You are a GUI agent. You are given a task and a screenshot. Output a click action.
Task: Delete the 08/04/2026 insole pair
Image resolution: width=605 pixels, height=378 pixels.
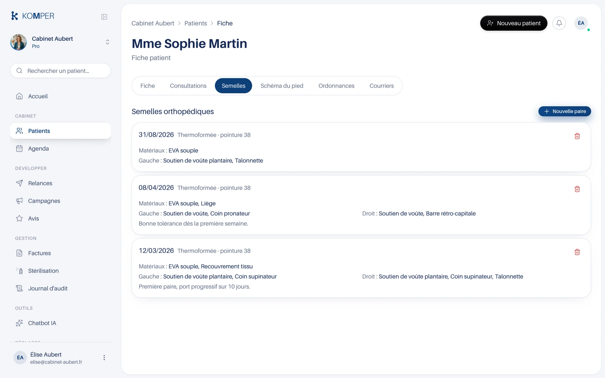pos(577,189)
